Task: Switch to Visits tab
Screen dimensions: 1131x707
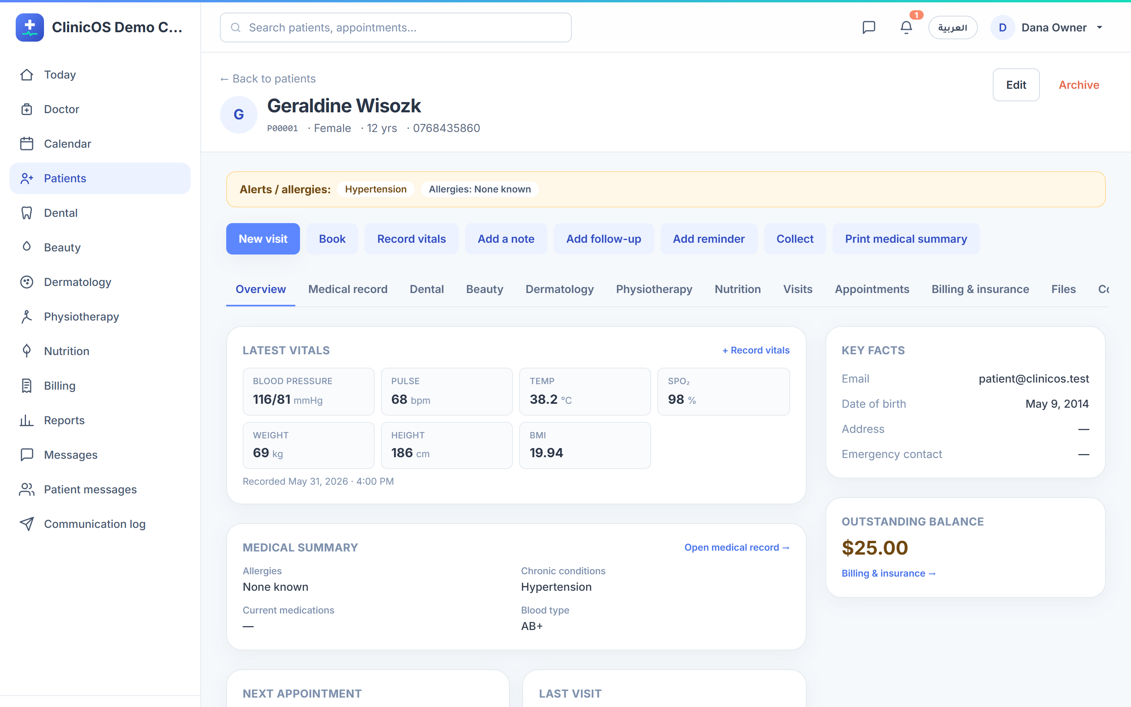Action: (x=798, y=289)
